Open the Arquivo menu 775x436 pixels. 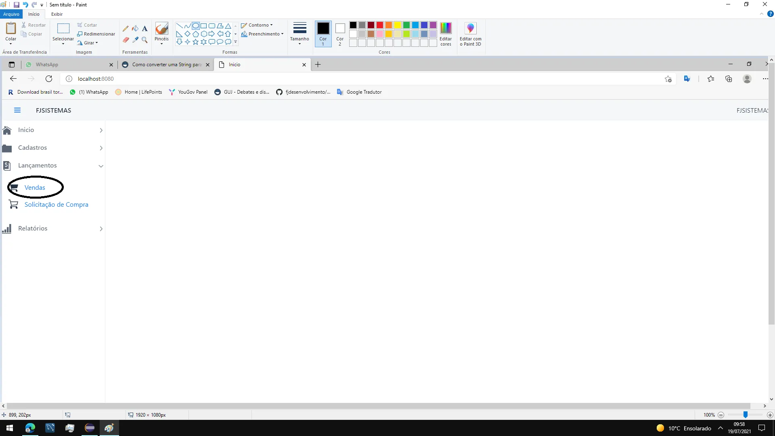click(x=11, y=14)
